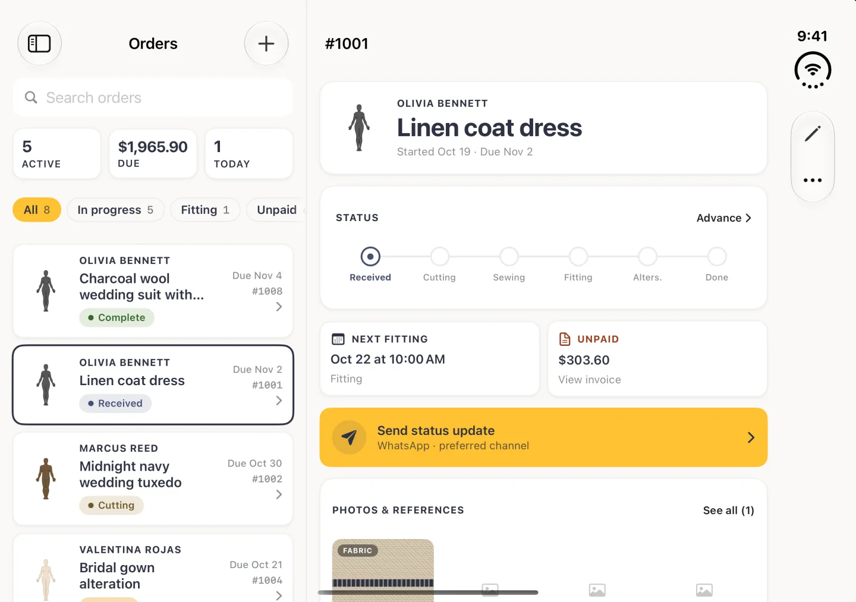Click the Search orders field
856x602 pixels.
153,97
